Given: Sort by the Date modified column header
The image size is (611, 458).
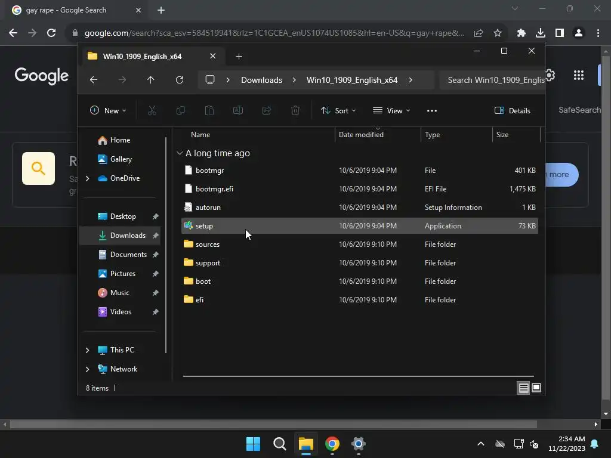Looking at the screenshot, I should pos(378,135).
